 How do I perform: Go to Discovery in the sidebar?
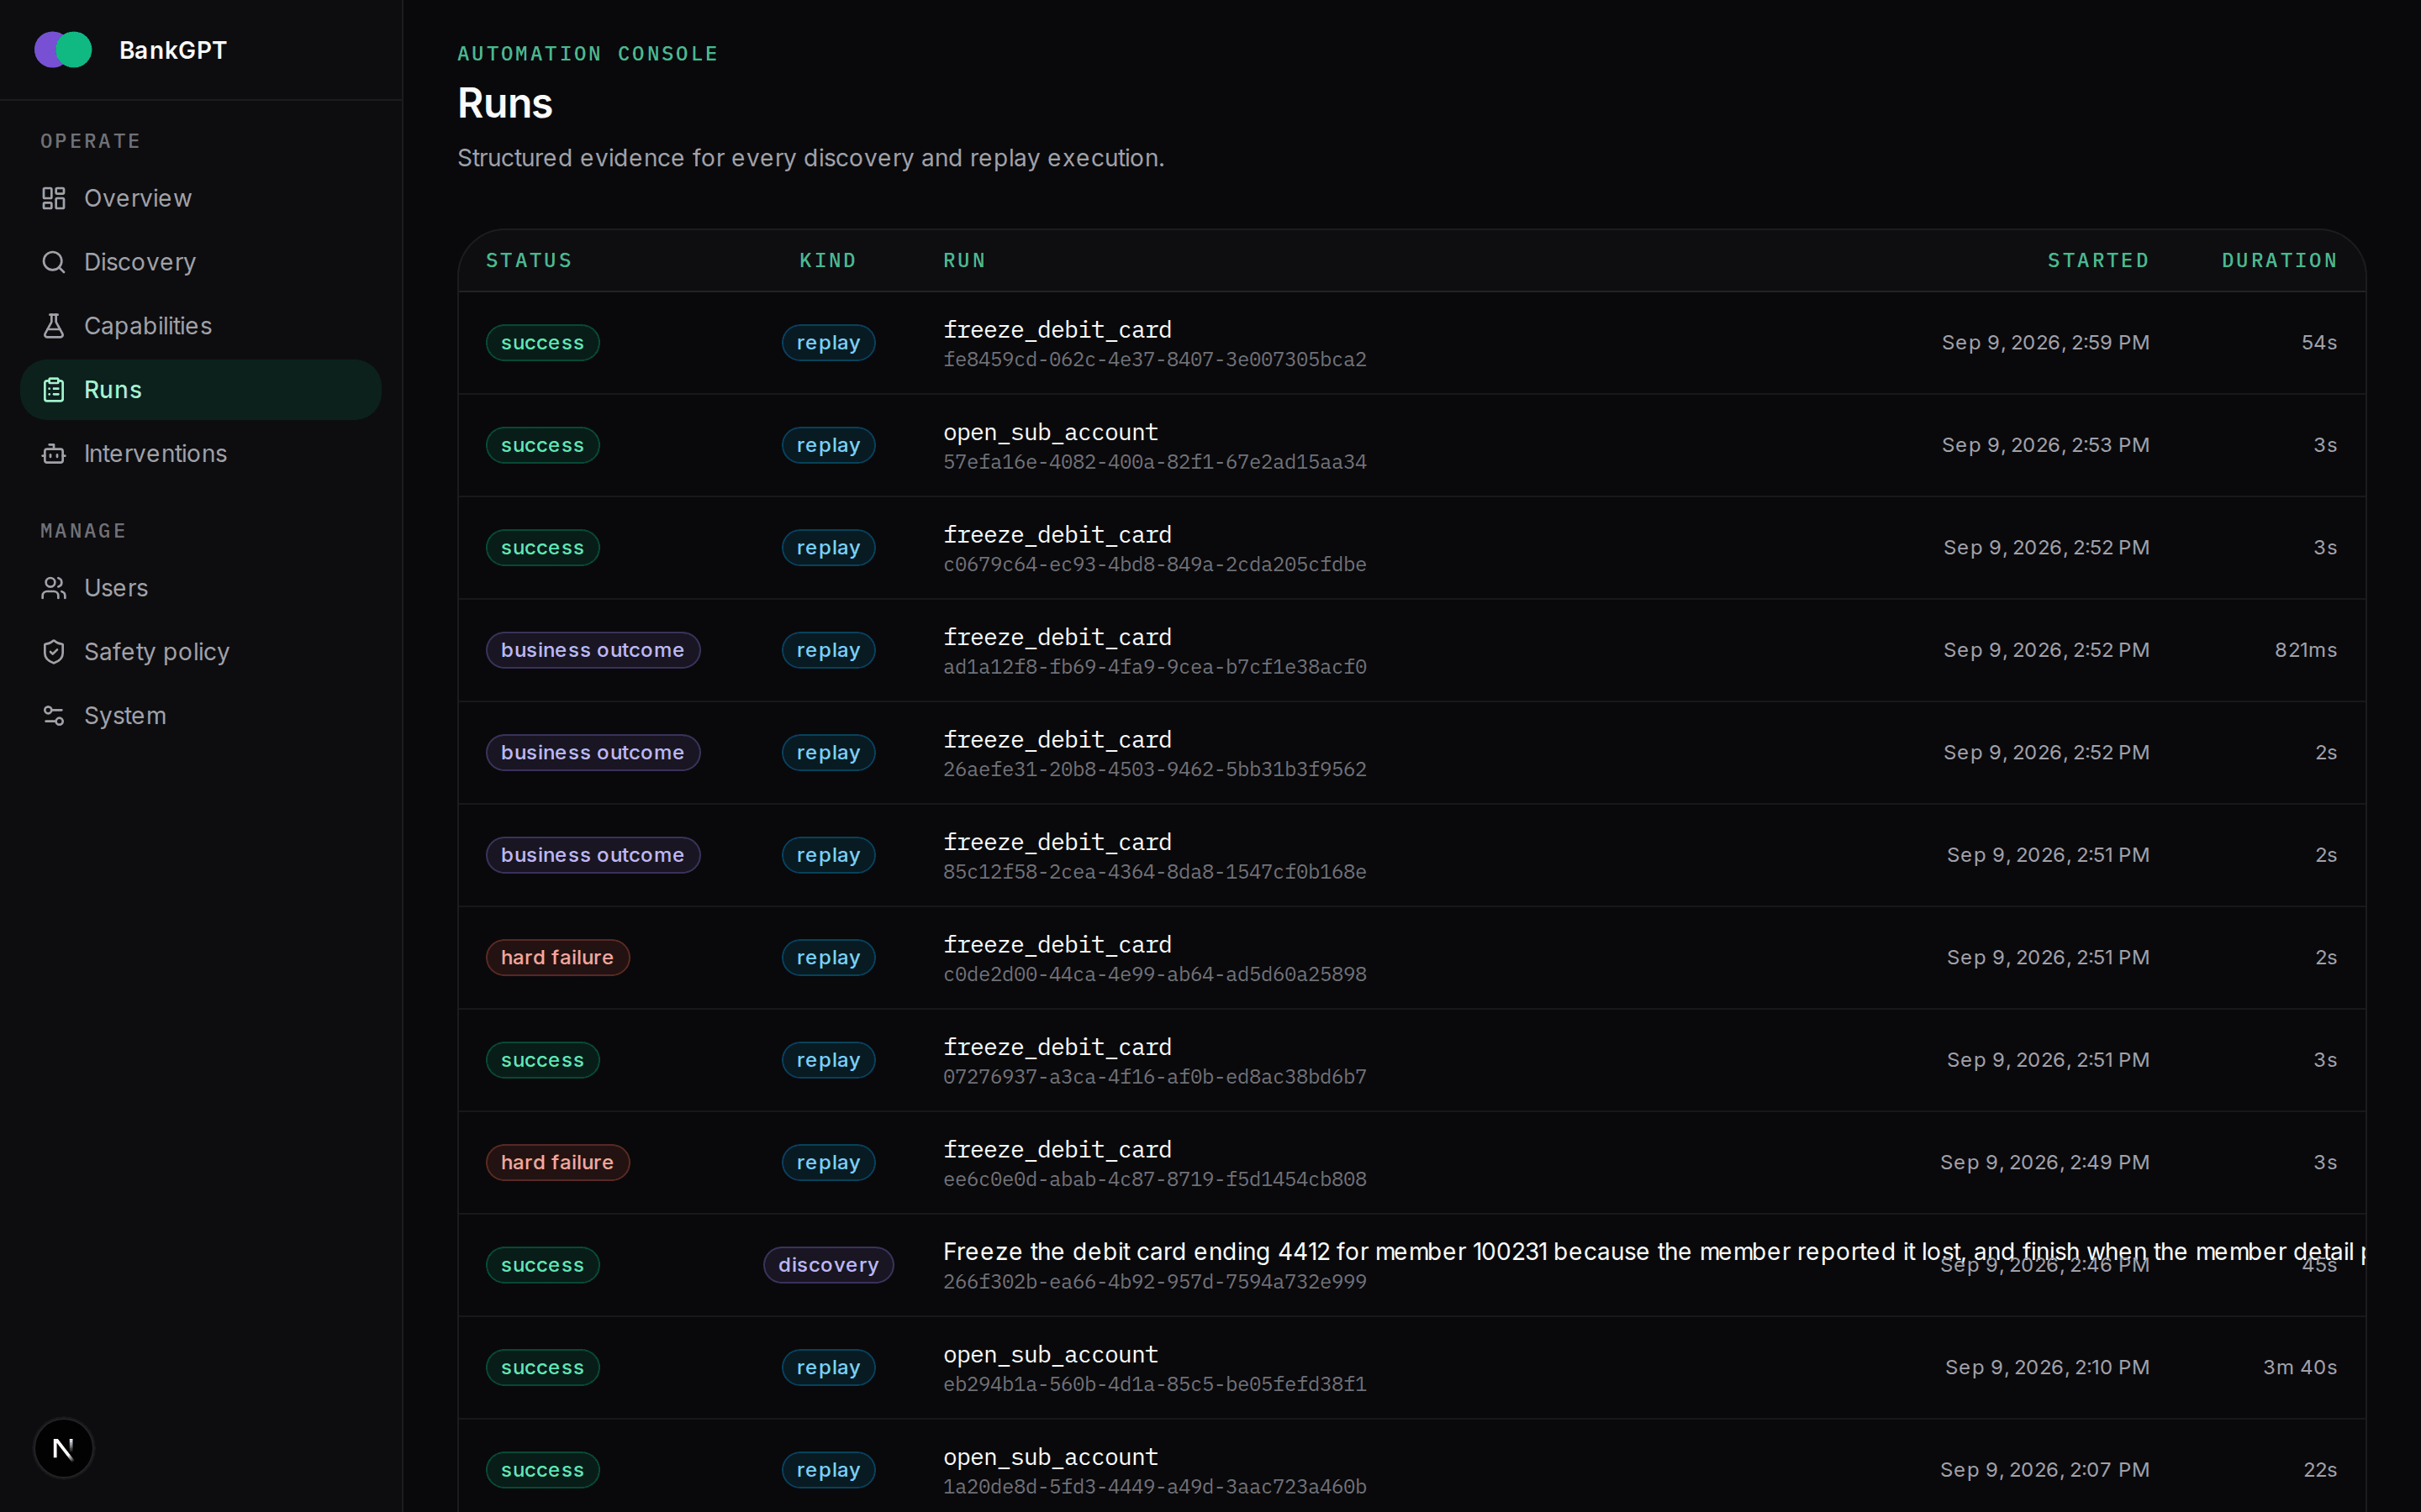(200, 262)
